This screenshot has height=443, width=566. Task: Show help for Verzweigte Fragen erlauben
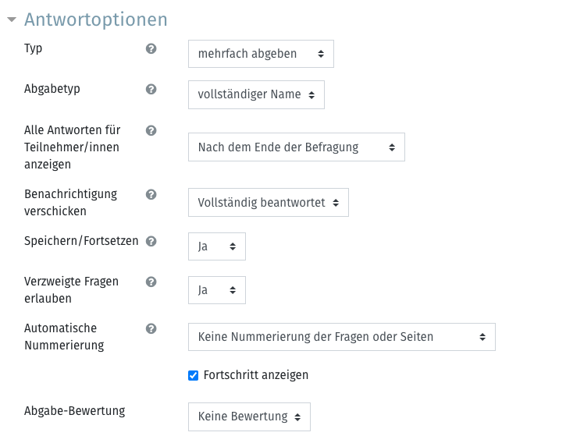[x=151, y=282]
